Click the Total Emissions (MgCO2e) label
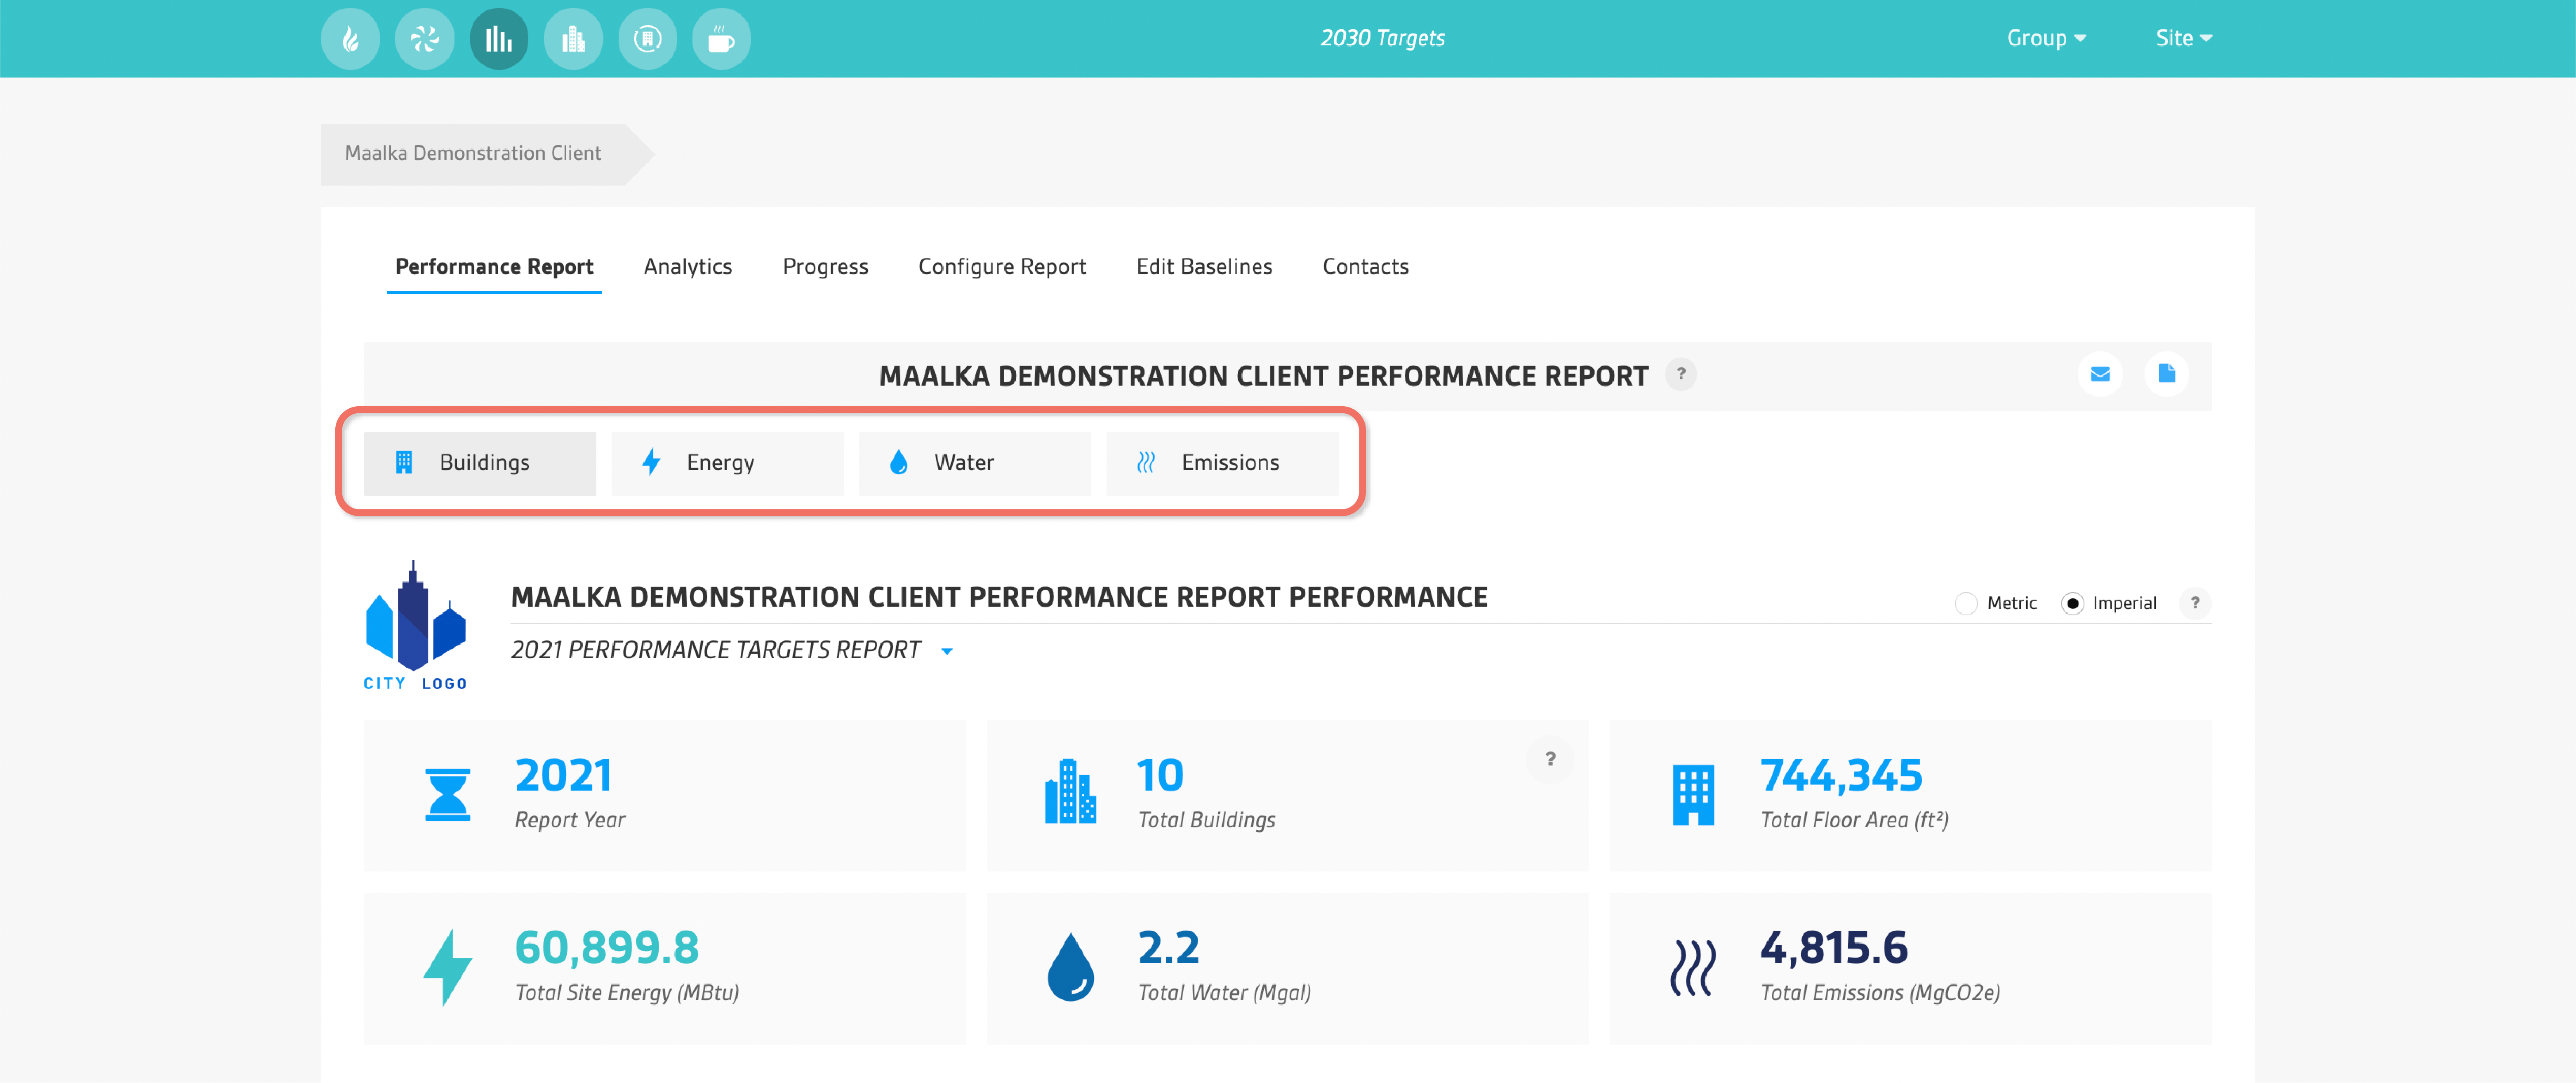The height and width of the screenshot is (1083, 2576). (x=1880, y=993)
